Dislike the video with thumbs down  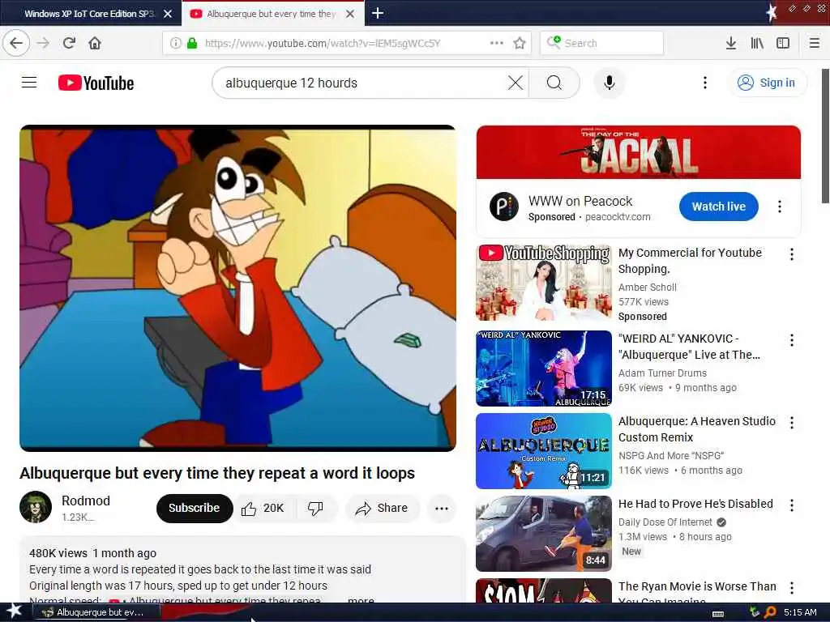(316, 509)
